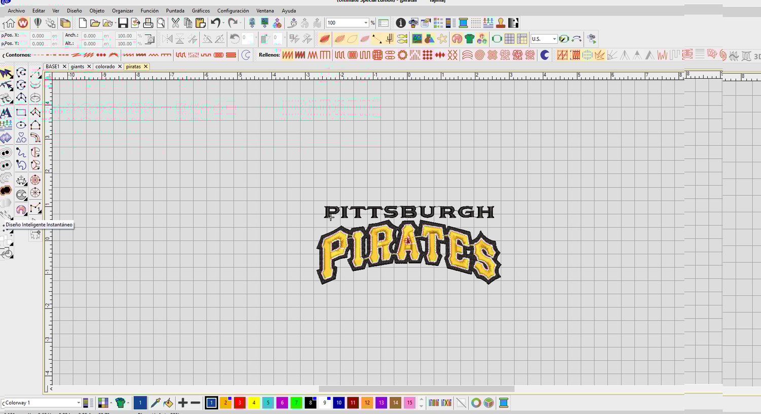Toggle the lock proportions padlock icon
The image size is (761, 414).
pyautogui.click(x=150, y=39)
